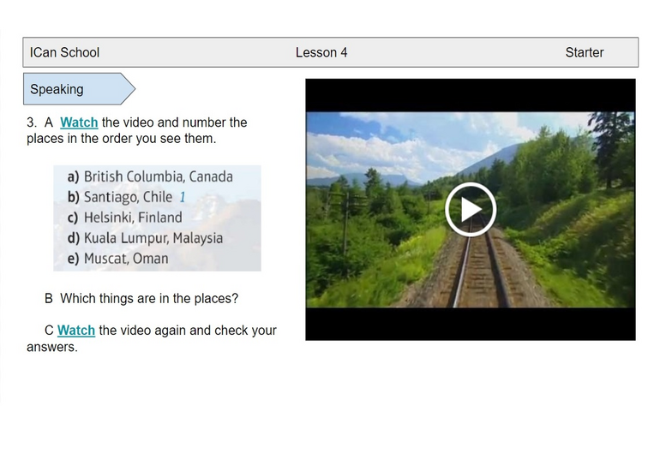Click the black bar below the video image
Viewport: 660px width, 471px height.
(x=471, y=324)
